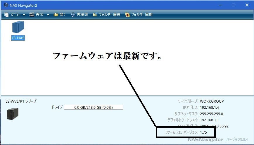This screenshot has width=254, height=145.
Task: Click the default gateway 192.168.1.1
Action: [209, 120]
